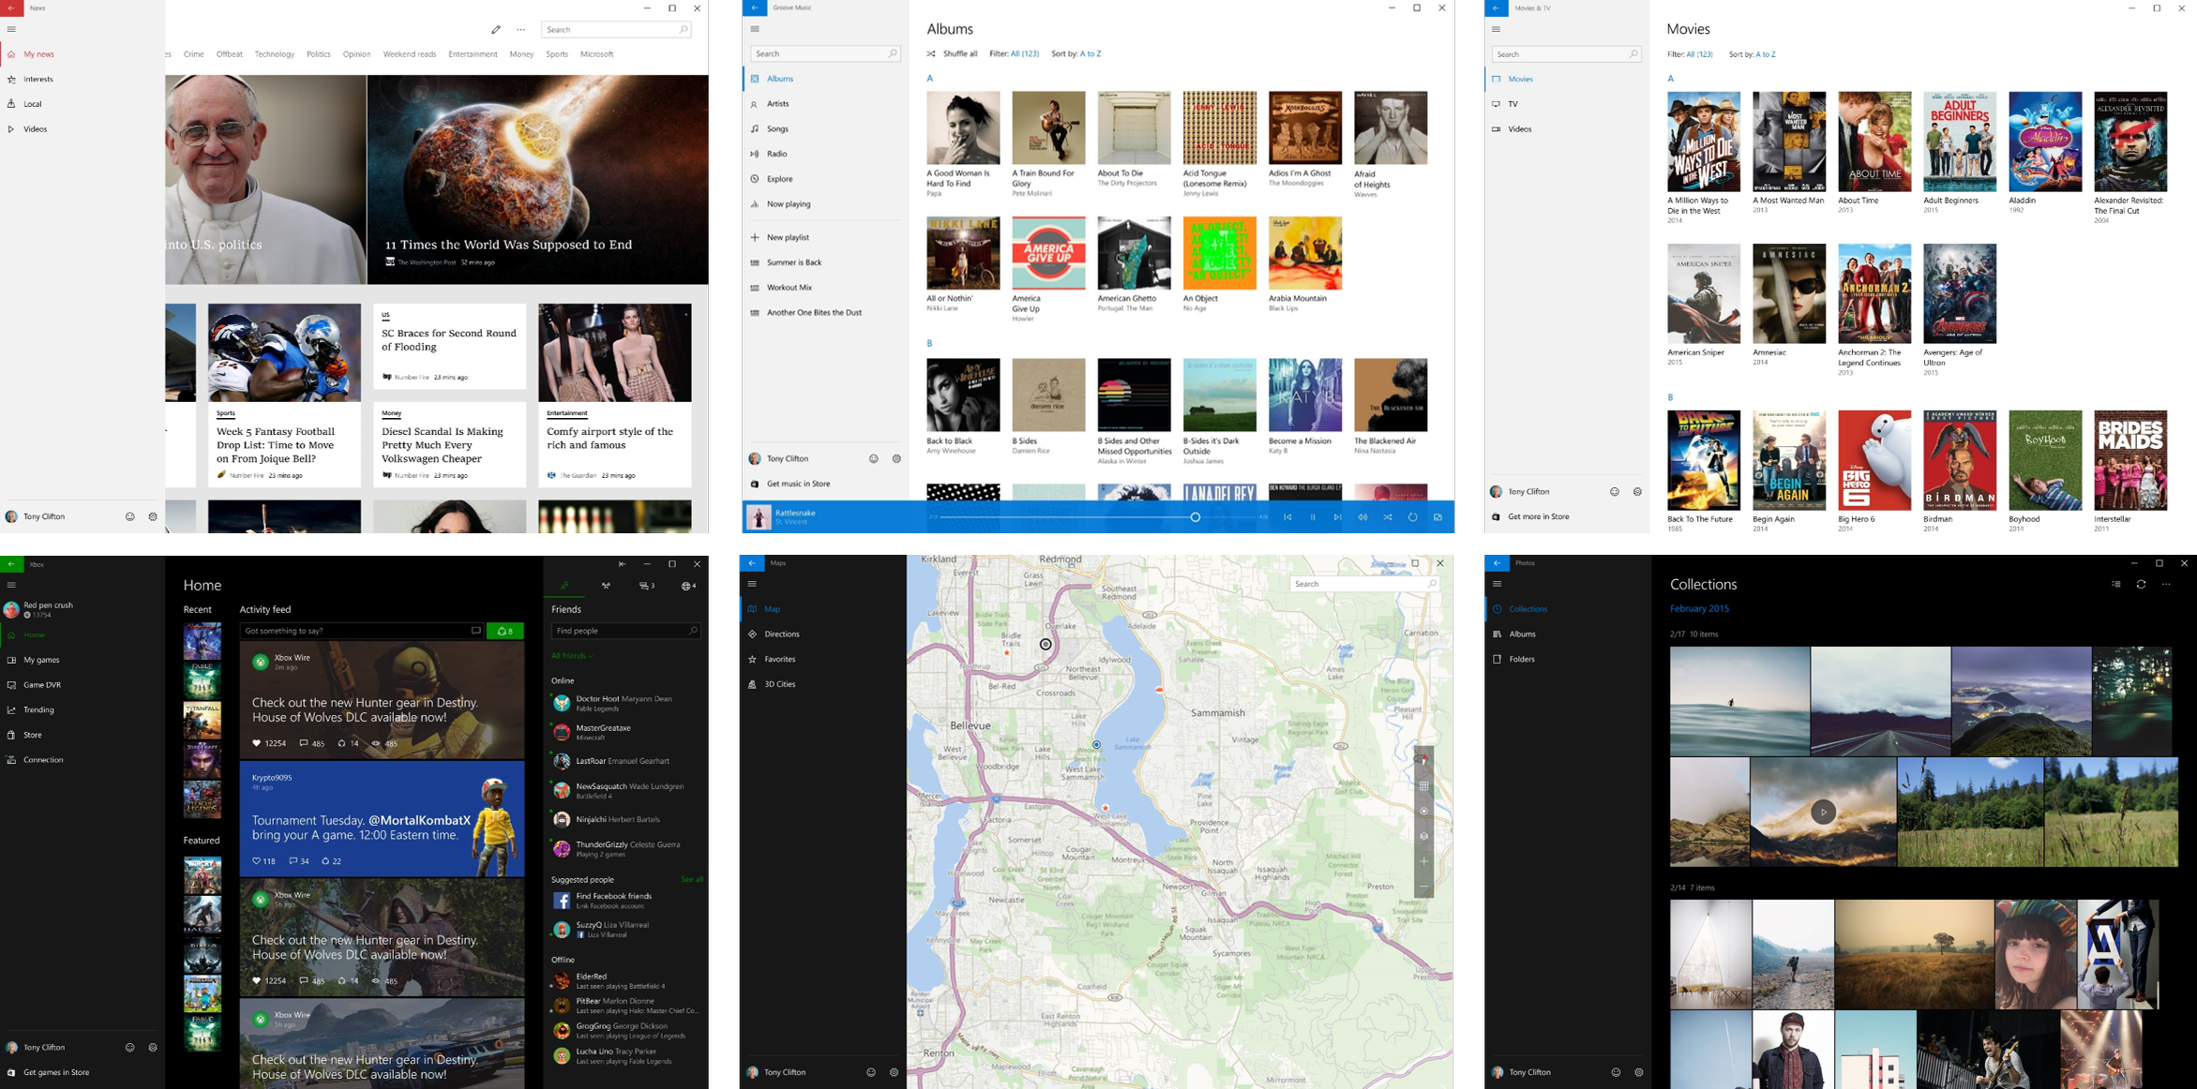Expand the All friends dropdown in Xbox
This screenshot has height=1089, width=2197.
(572, 656)
